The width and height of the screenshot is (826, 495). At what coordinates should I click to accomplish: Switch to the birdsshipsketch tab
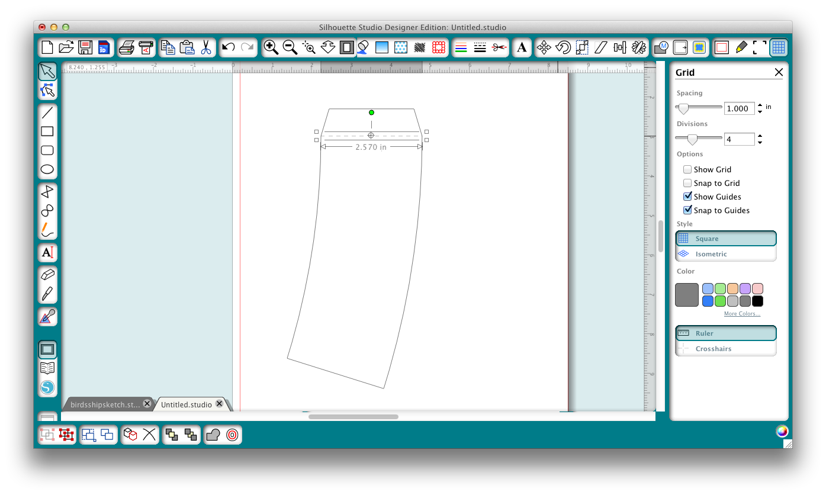(x=105, y=404)
